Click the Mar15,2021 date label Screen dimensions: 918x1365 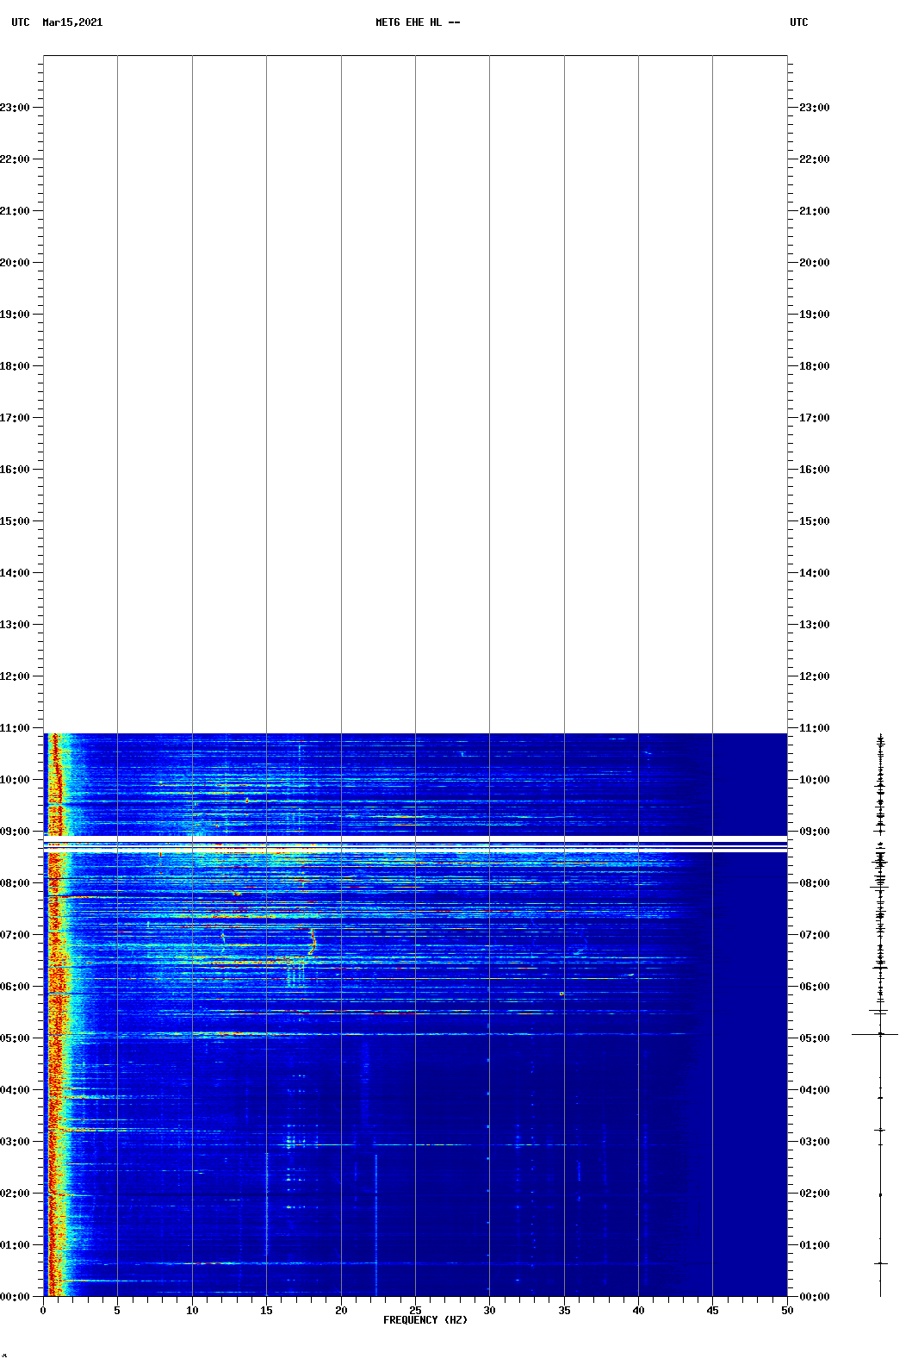point(72,22)
